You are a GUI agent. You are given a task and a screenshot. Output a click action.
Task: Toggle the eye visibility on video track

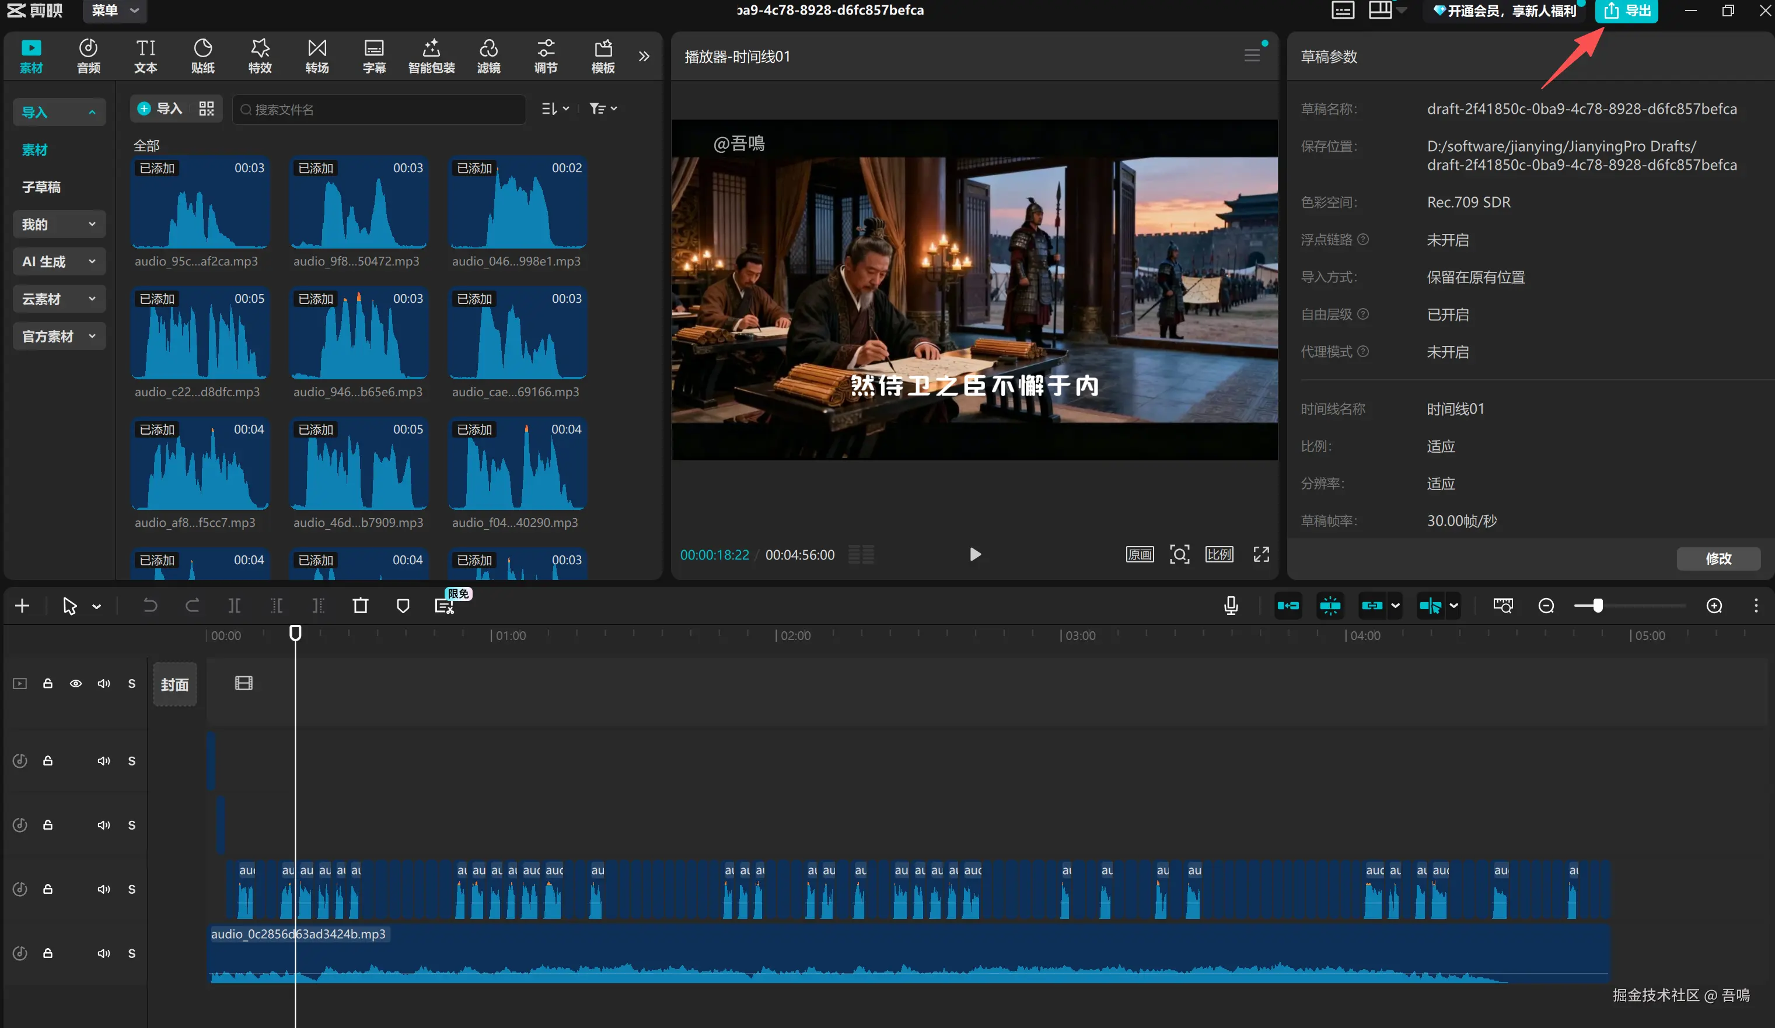[75, 684]
